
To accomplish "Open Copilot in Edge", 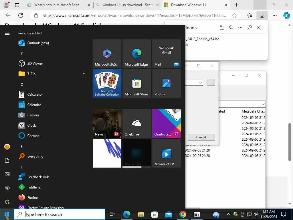I will (286, 15).
